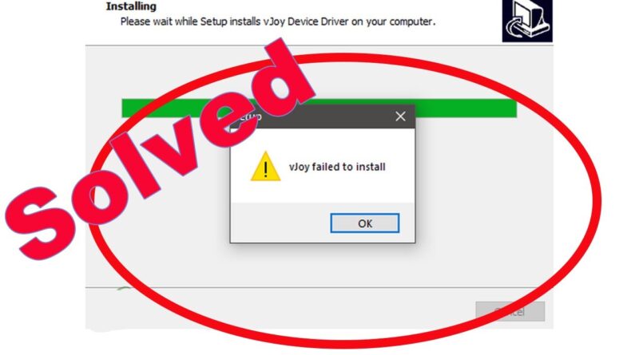639x355 pixels.
Task: Click the "Please wait while Setup installs" description text
Action: 190,22
